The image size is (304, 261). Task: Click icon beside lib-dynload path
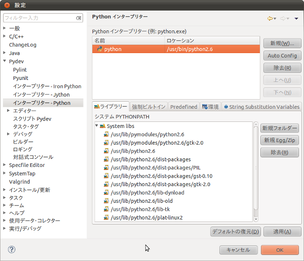coord(106,192)
